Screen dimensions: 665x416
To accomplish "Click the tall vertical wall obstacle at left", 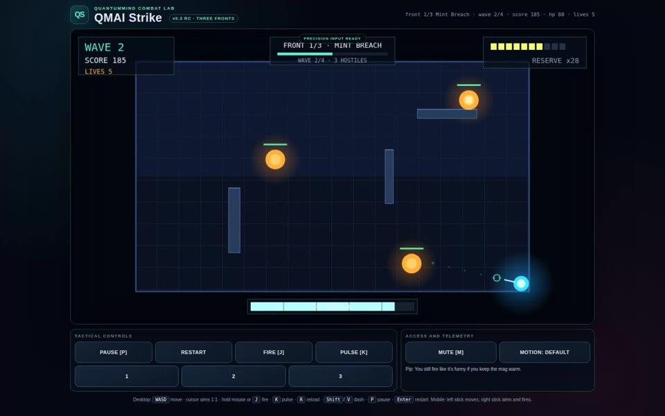I will click(234, 220).
